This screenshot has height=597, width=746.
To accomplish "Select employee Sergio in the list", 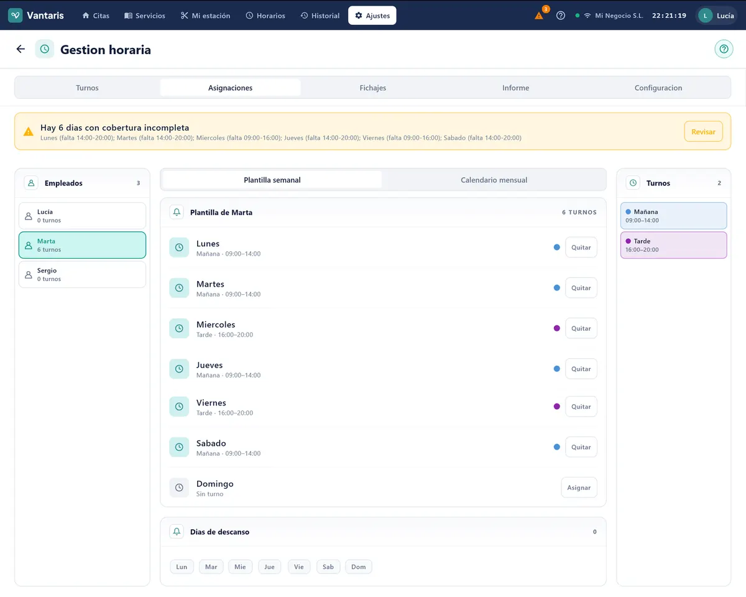I will click(x=82, y=274).
